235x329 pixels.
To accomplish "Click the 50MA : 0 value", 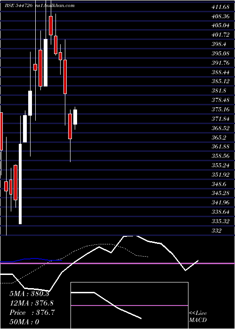I will click(x=24, y=322).
